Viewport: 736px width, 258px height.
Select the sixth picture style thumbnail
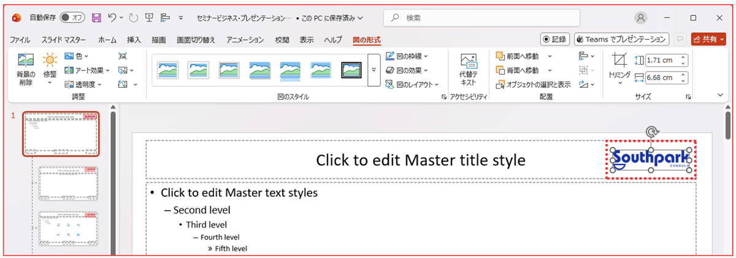(x=321, y=70)
